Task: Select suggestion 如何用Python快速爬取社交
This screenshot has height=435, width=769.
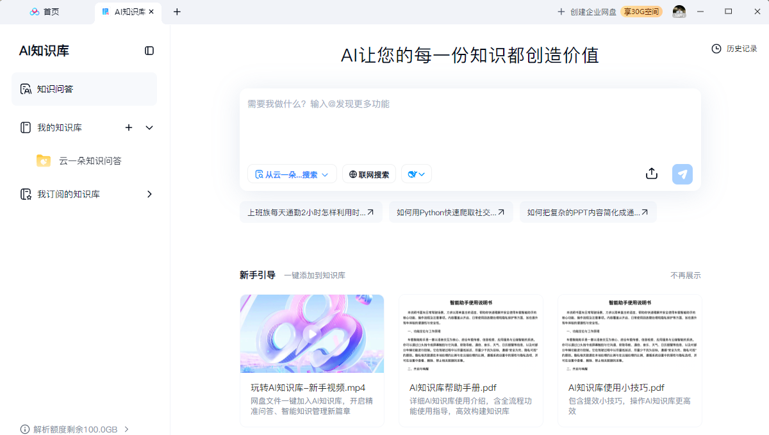Action: (x=451, y=212)
